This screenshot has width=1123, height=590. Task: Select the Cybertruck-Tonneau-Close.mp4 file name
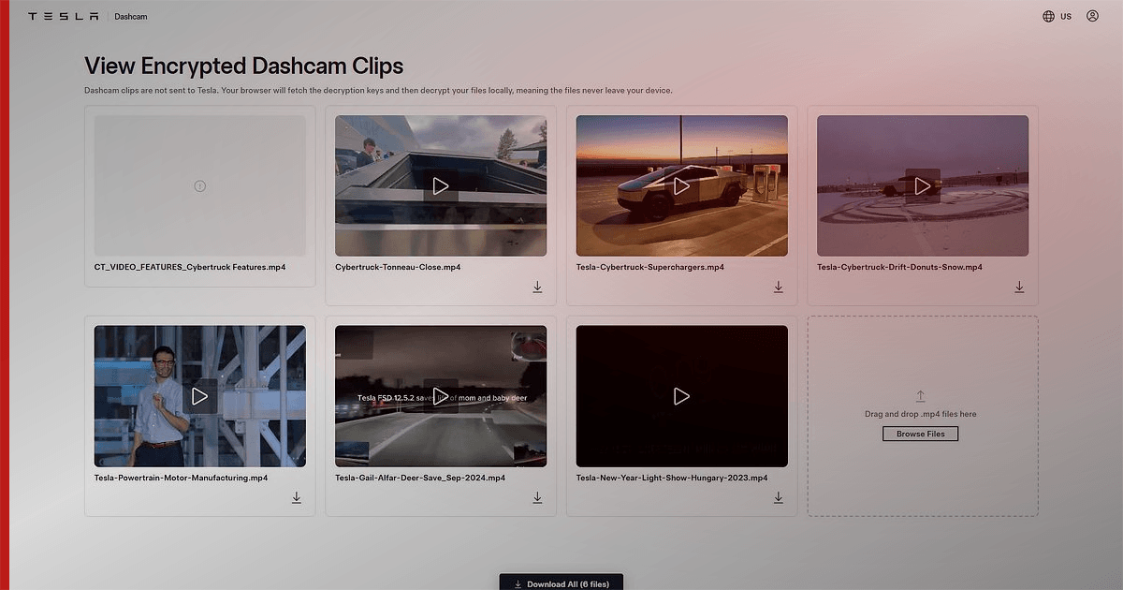[398, 267]
